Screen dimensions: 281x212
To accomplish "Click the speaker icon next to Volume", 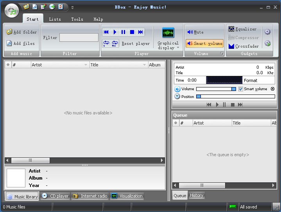I will [x=177, y=89].
